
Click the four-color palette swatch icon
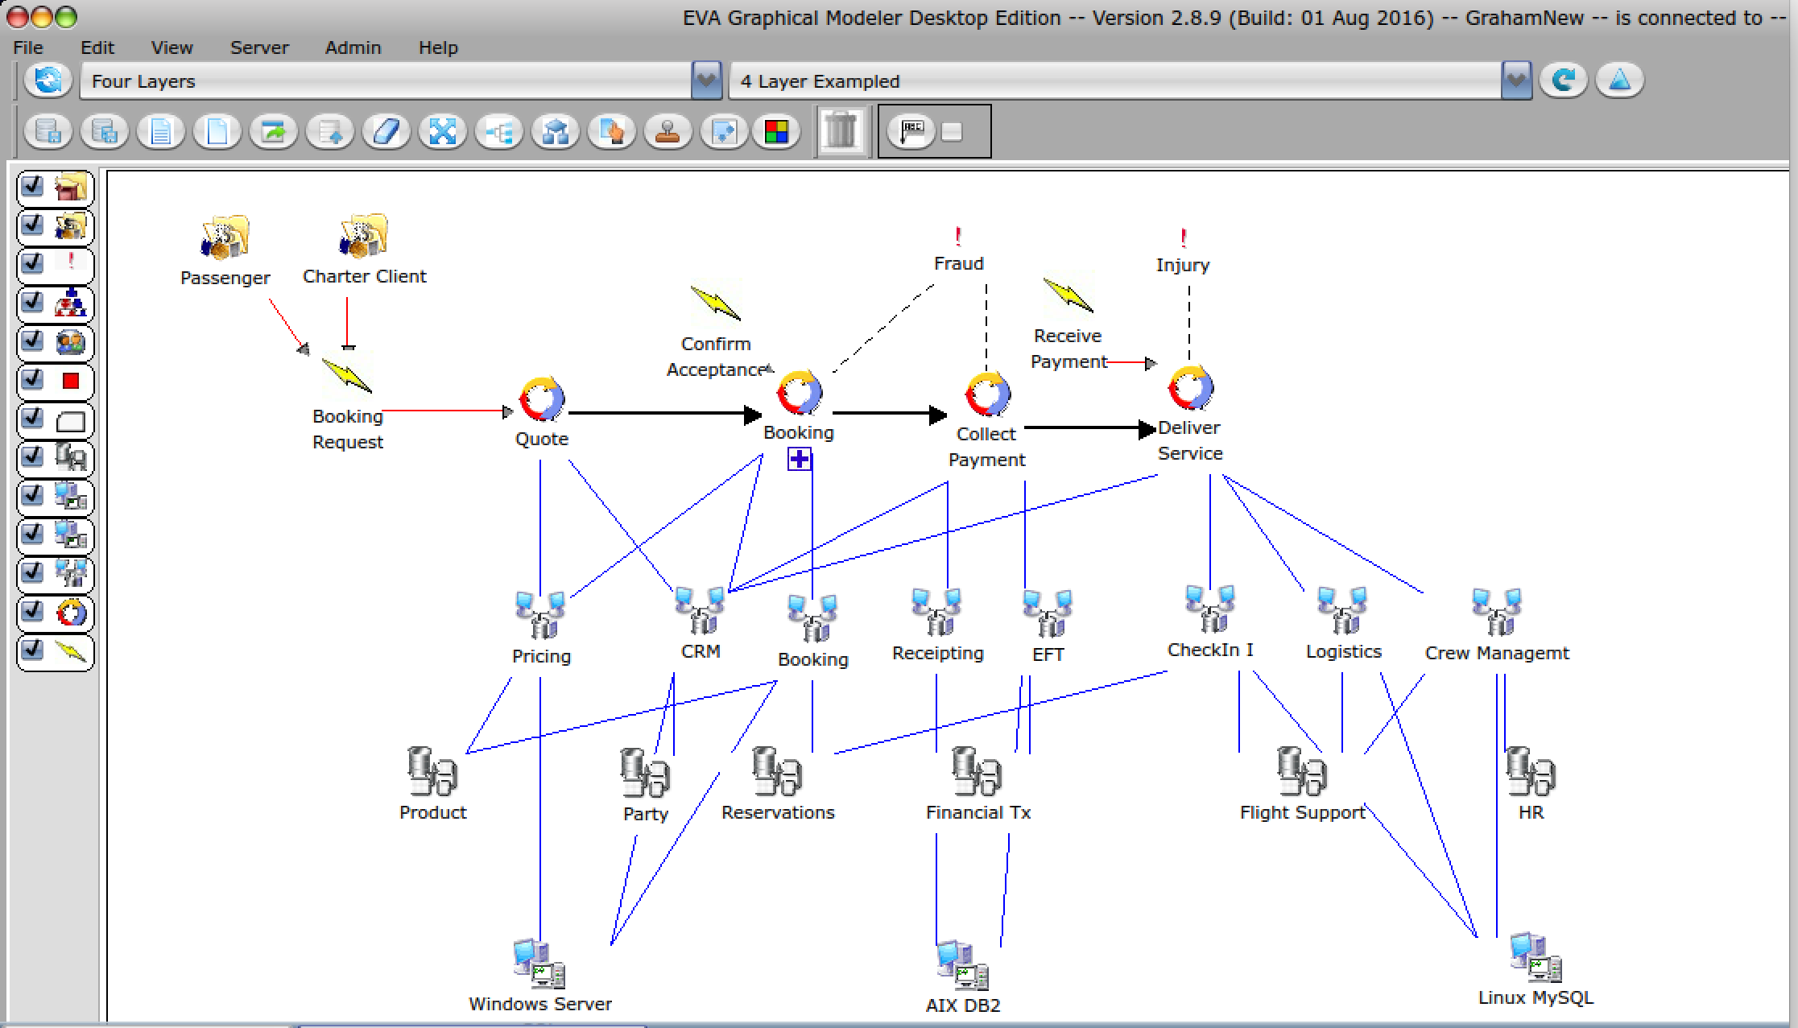[x=776, y=131]
